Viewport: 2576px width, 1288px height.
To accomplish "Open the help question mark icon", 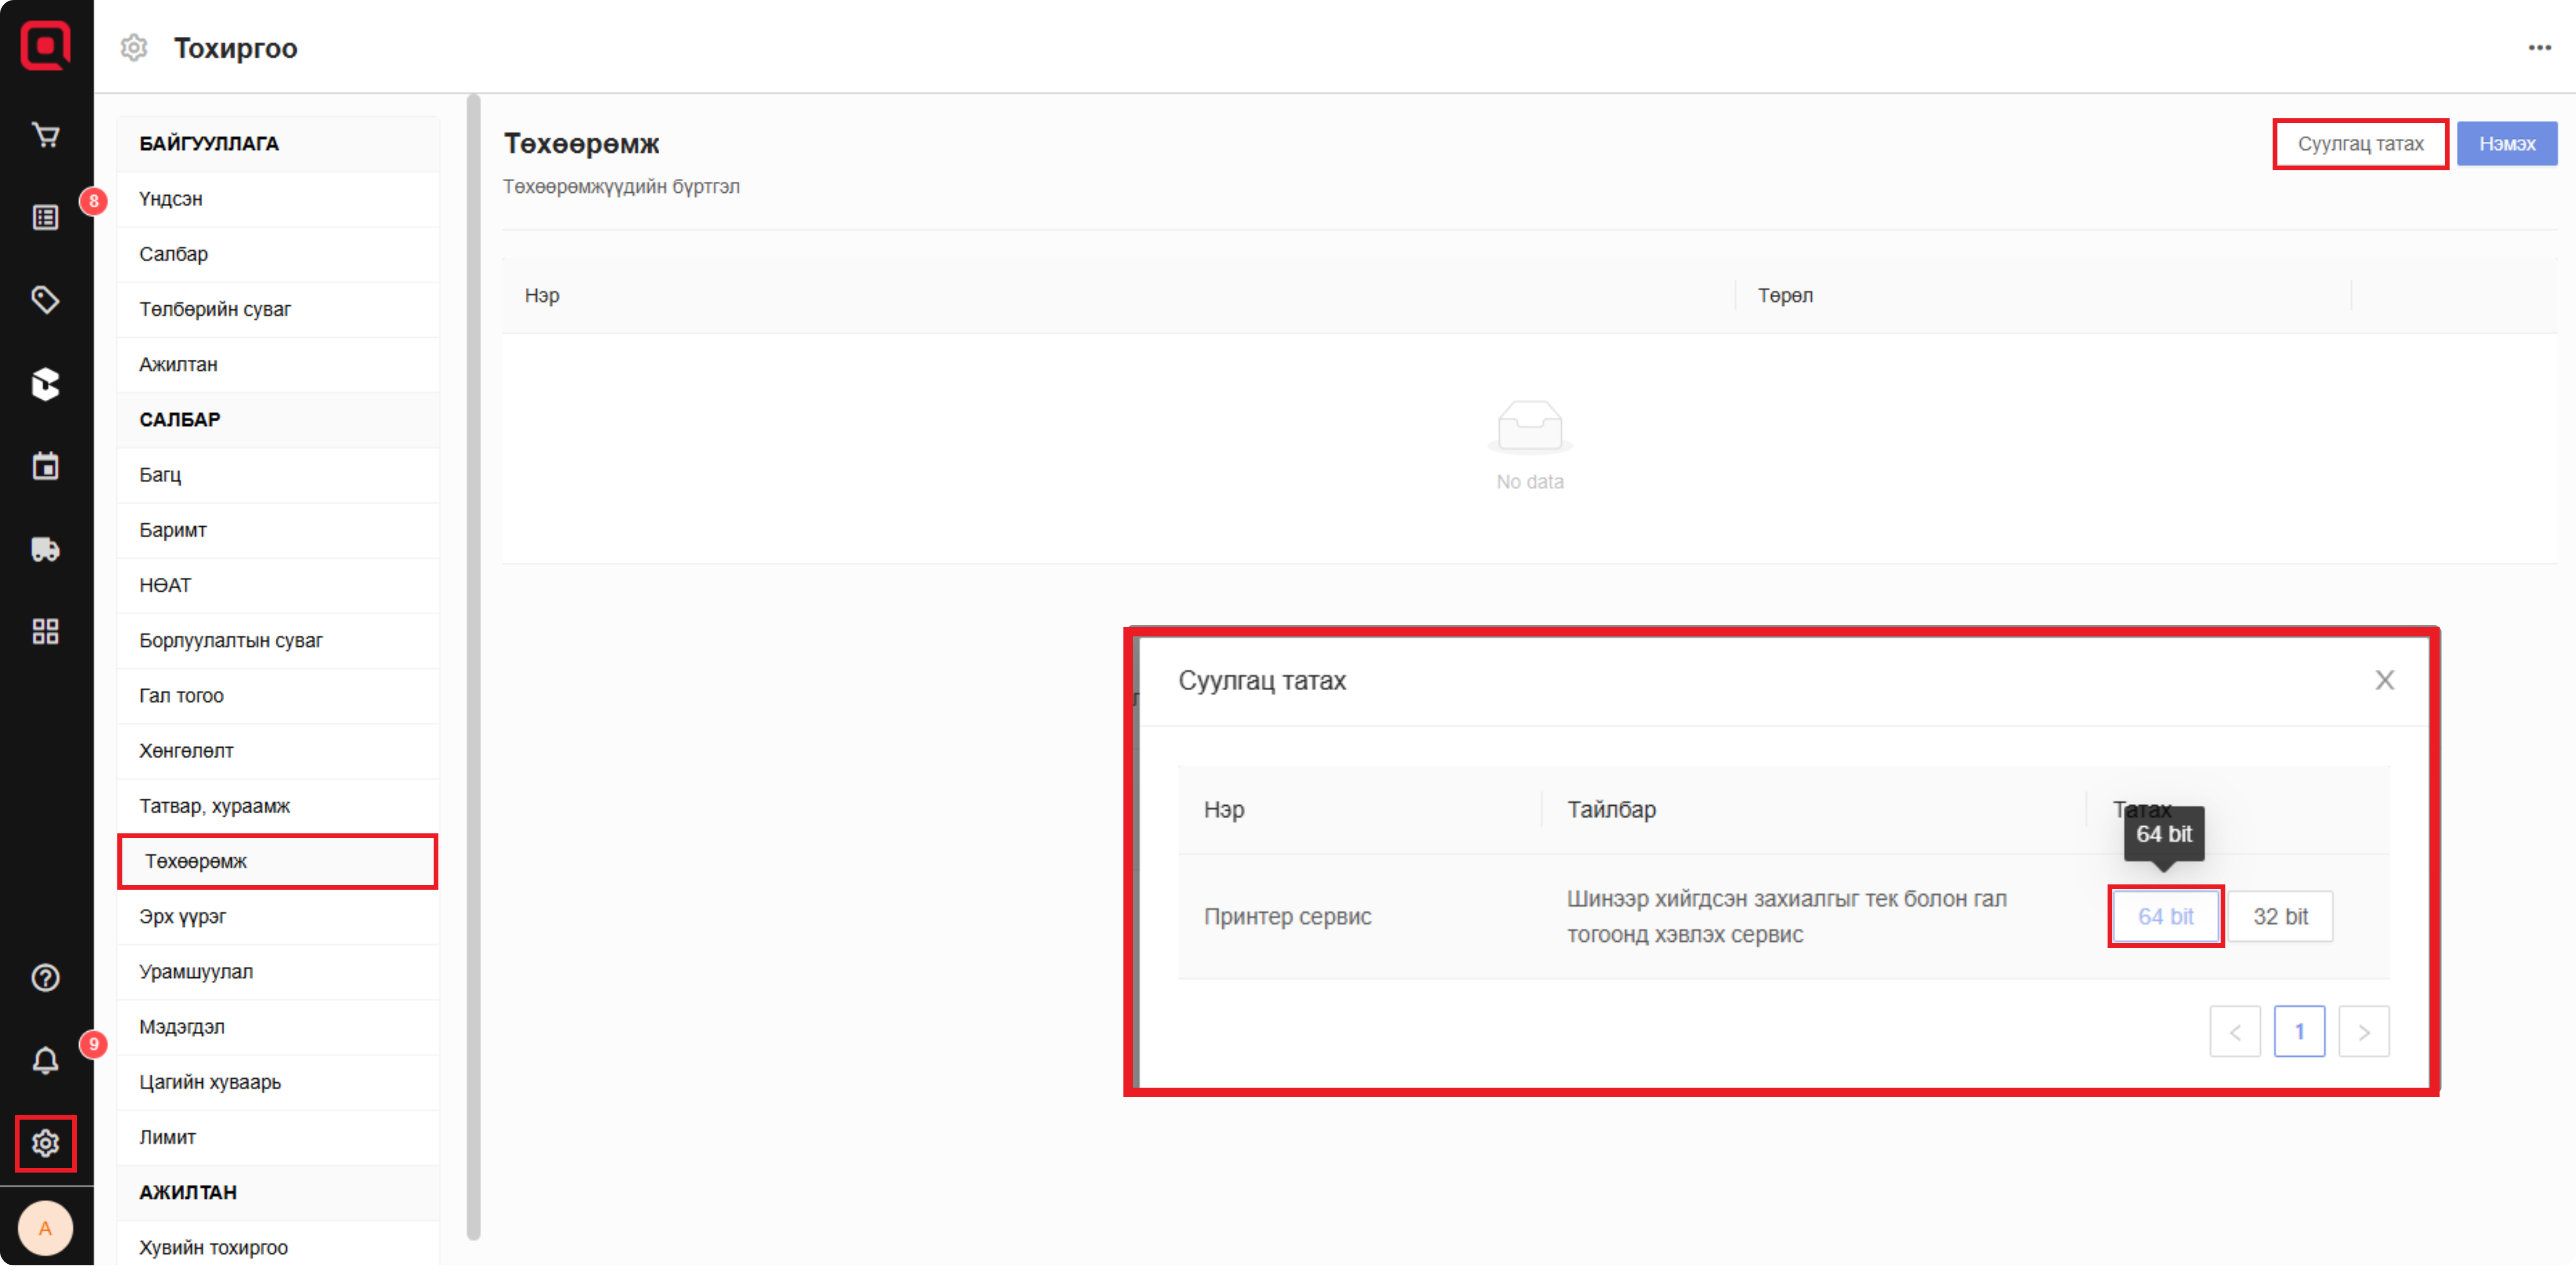I will pyautogui.click(x=45, y=978).
